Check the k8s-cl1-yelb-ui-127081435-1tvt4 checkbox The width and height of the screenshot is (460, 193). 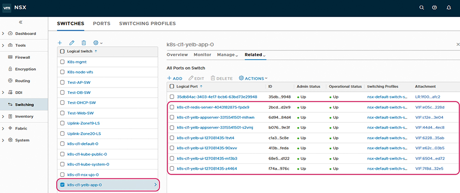(172, 138)
